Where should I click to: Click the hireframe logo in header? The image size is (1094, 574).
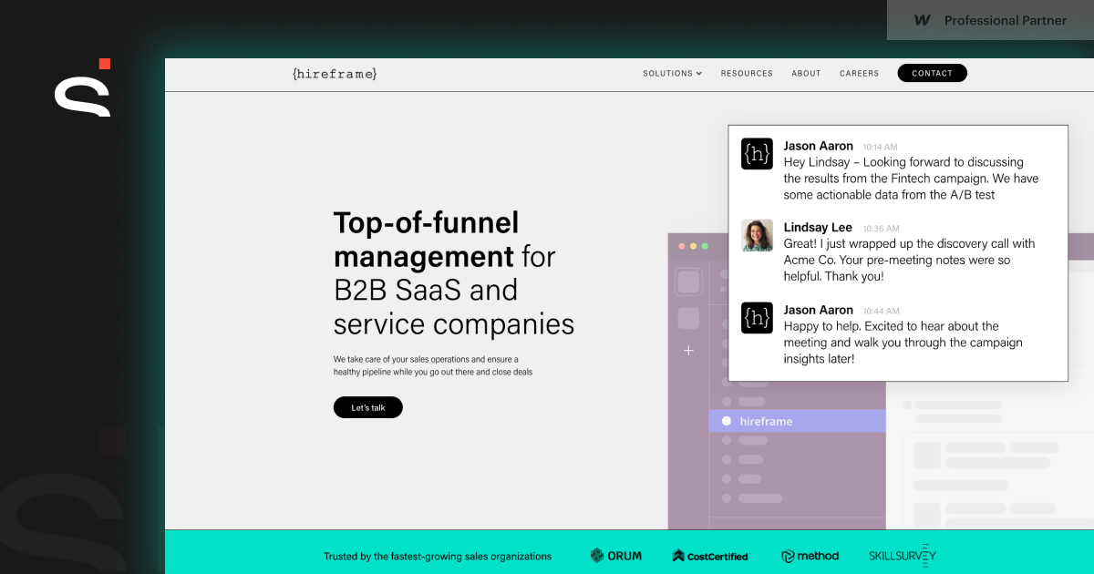(x=335, y=73)
